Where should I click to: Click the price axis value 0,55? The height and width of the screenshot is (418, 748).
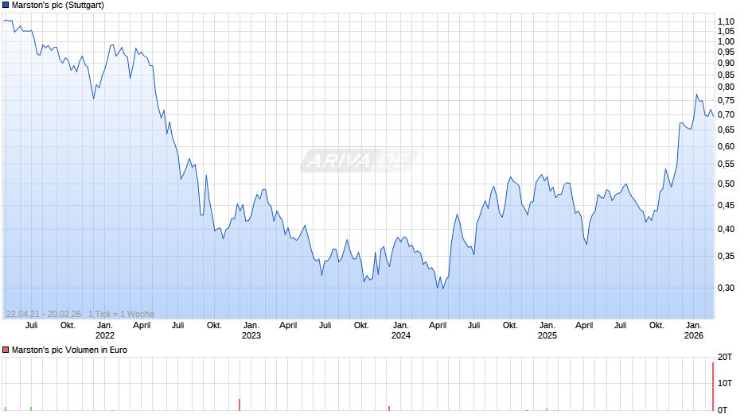(726, 164)
